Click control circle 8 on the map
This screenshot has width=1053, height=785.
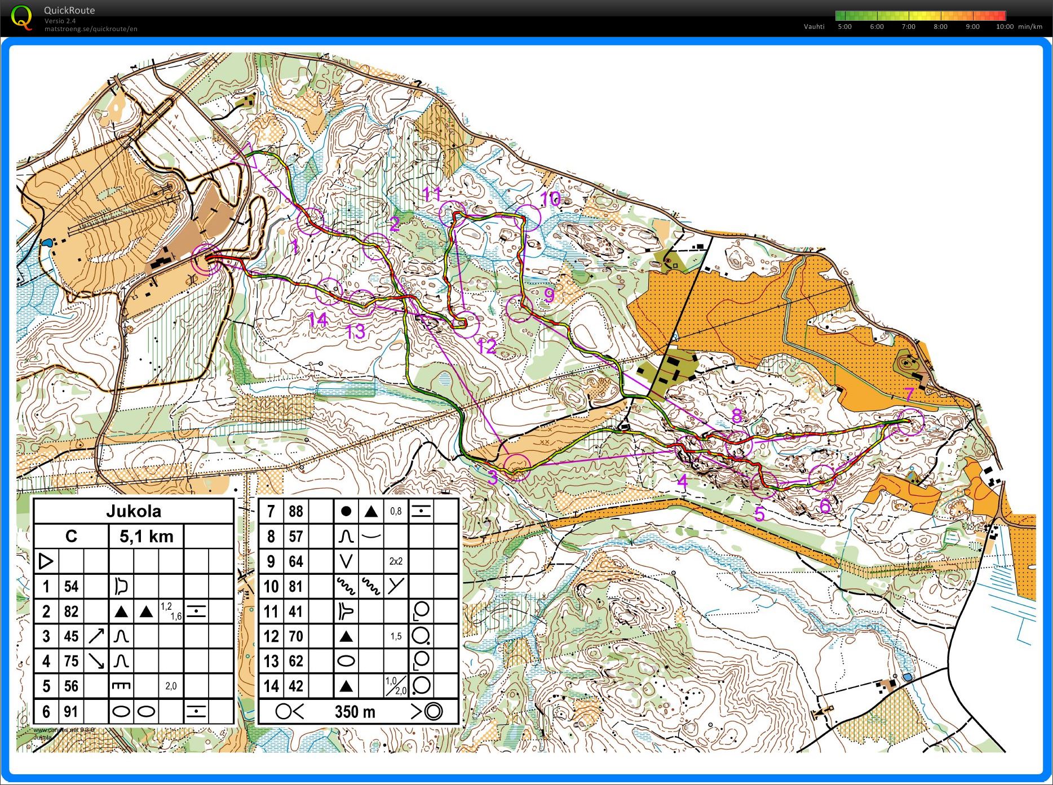coord(738,445)
